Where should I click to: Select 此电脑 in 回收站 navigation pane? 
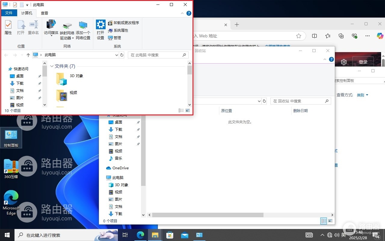(x=118, y=178)
